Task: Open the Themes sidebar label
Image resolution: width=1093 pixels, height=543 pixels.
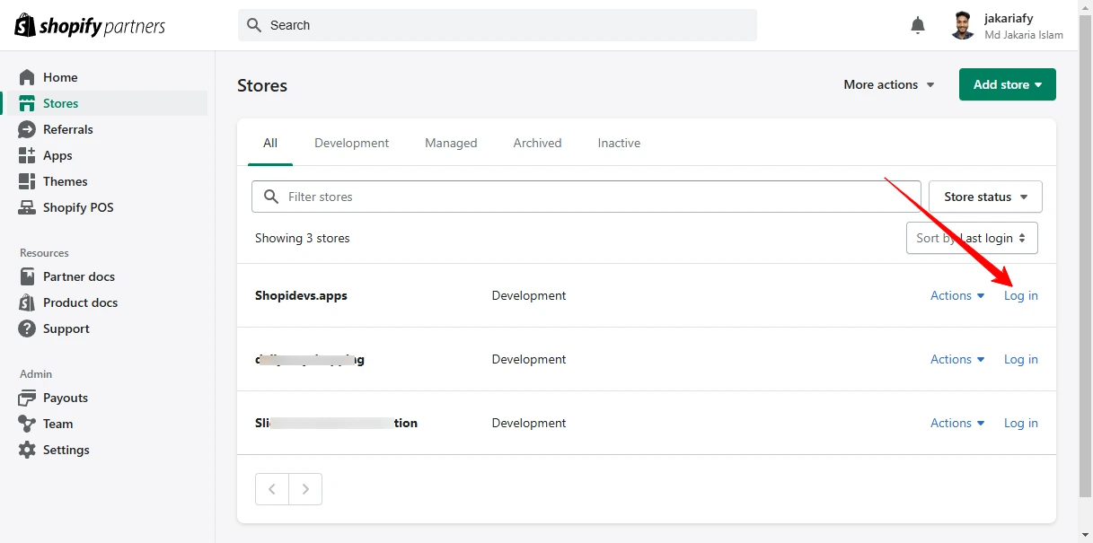Action: 66,181
